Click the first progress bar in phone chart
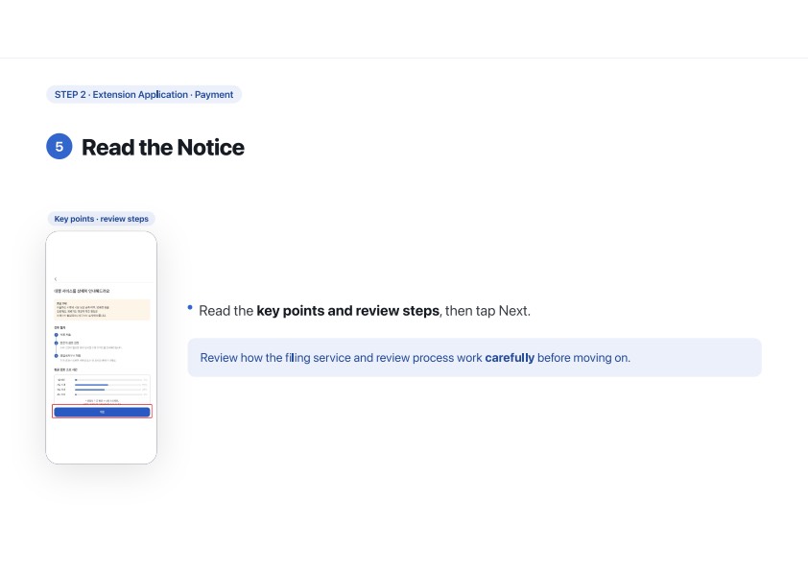 click(x=108, y=380)
